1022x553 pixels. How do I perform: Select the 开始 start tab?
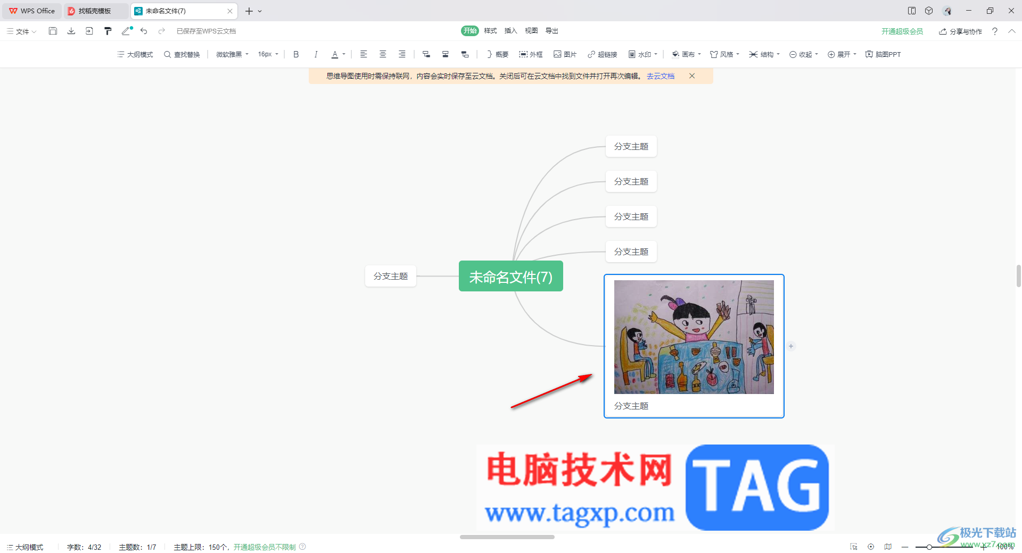[x=470, y=31]
